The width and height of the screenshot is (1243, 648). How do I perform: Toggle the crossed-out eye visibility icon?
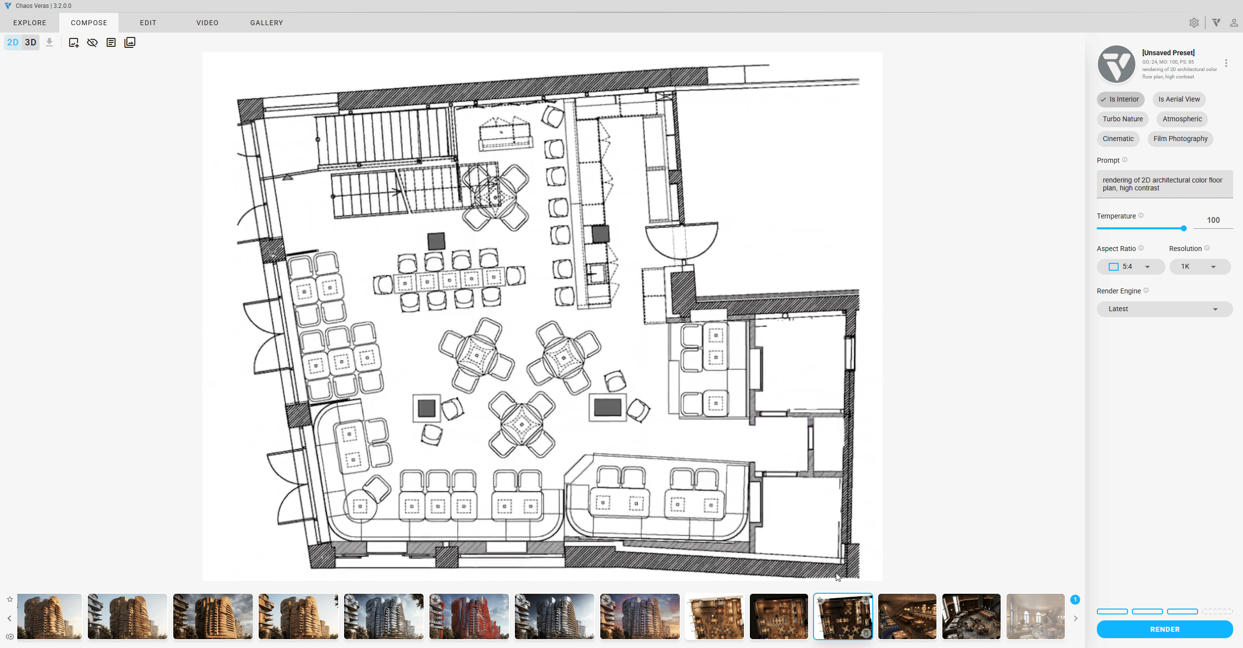click(92, 43)
